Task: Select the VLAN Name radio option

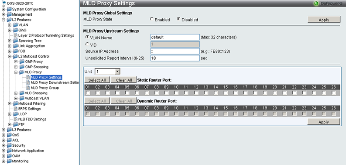Action: (x=87, y=37)
